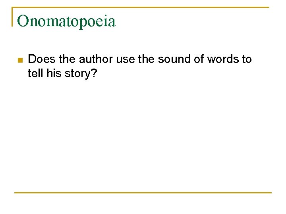Click the letter "O" starting the title
Viewport: 286px width, 214px height.
(23, 21)
